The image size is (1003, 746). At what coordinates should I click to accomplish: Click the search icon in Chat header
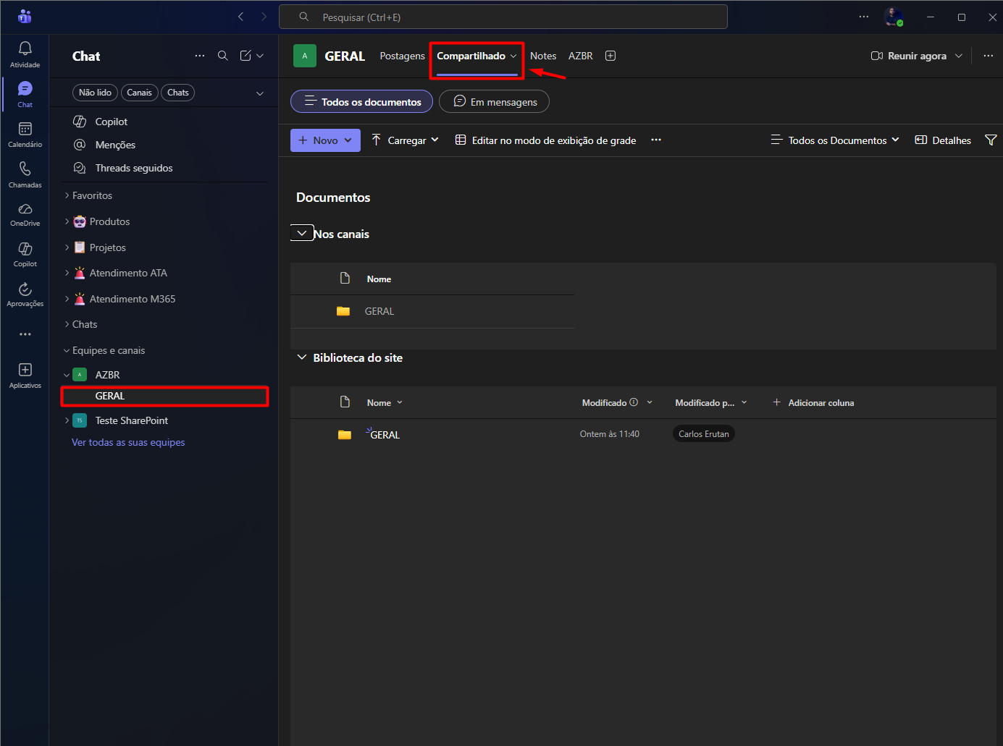[223, 56]
